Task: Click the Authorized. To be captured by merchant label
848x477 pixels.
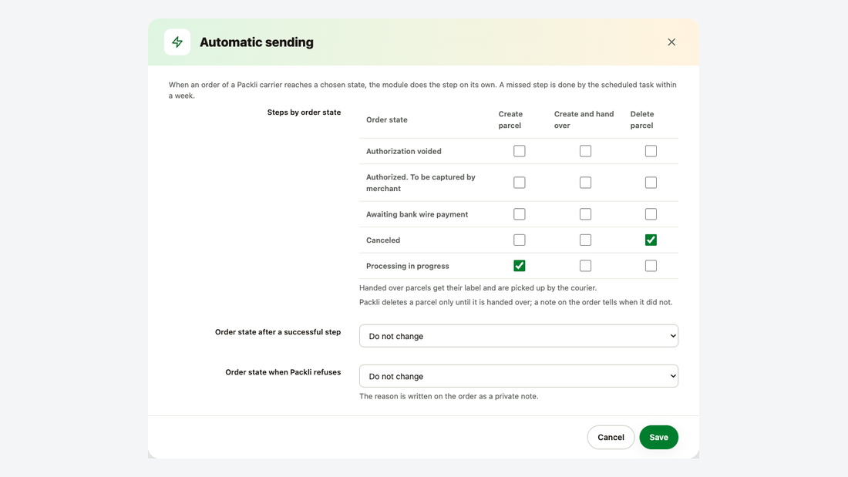Action: click(421, 183)
